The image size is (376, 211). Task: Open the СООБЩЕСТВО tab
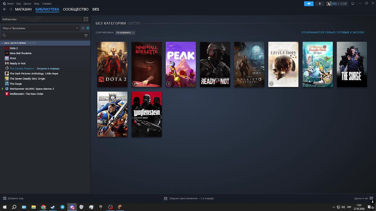76,9
